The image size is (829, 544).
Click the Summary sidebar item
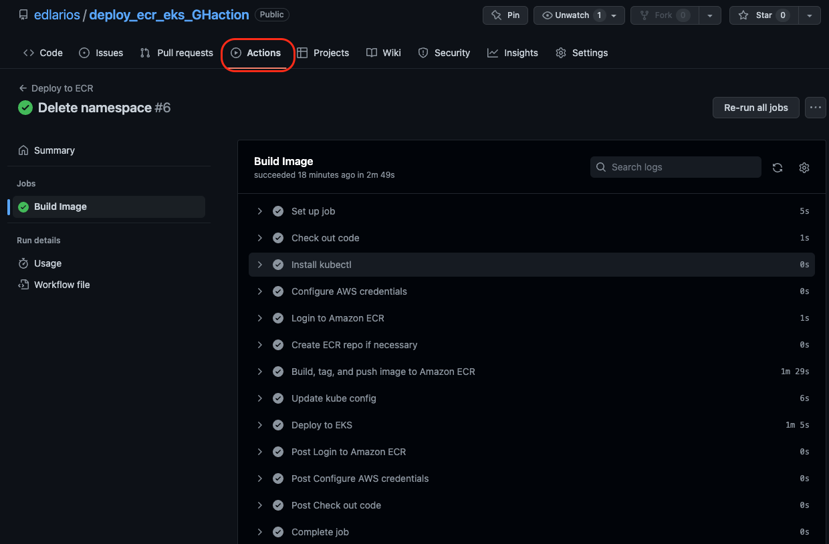pyautogui.click(x=53, y=150)
